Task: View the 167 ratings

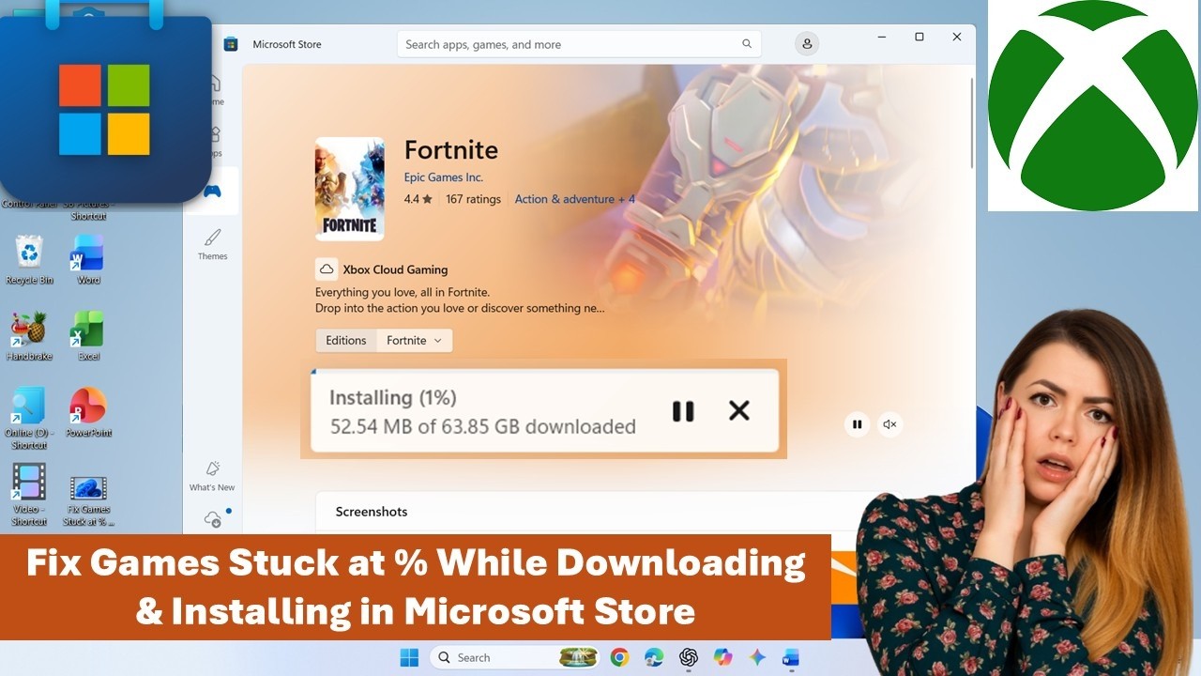Action: tap(473, 199)
